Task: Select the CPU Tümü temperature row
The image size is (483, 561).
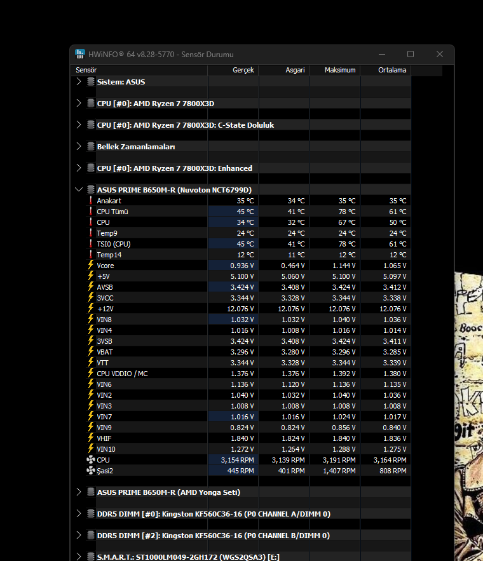Action: pyautogui.click(x=112, y=212)
